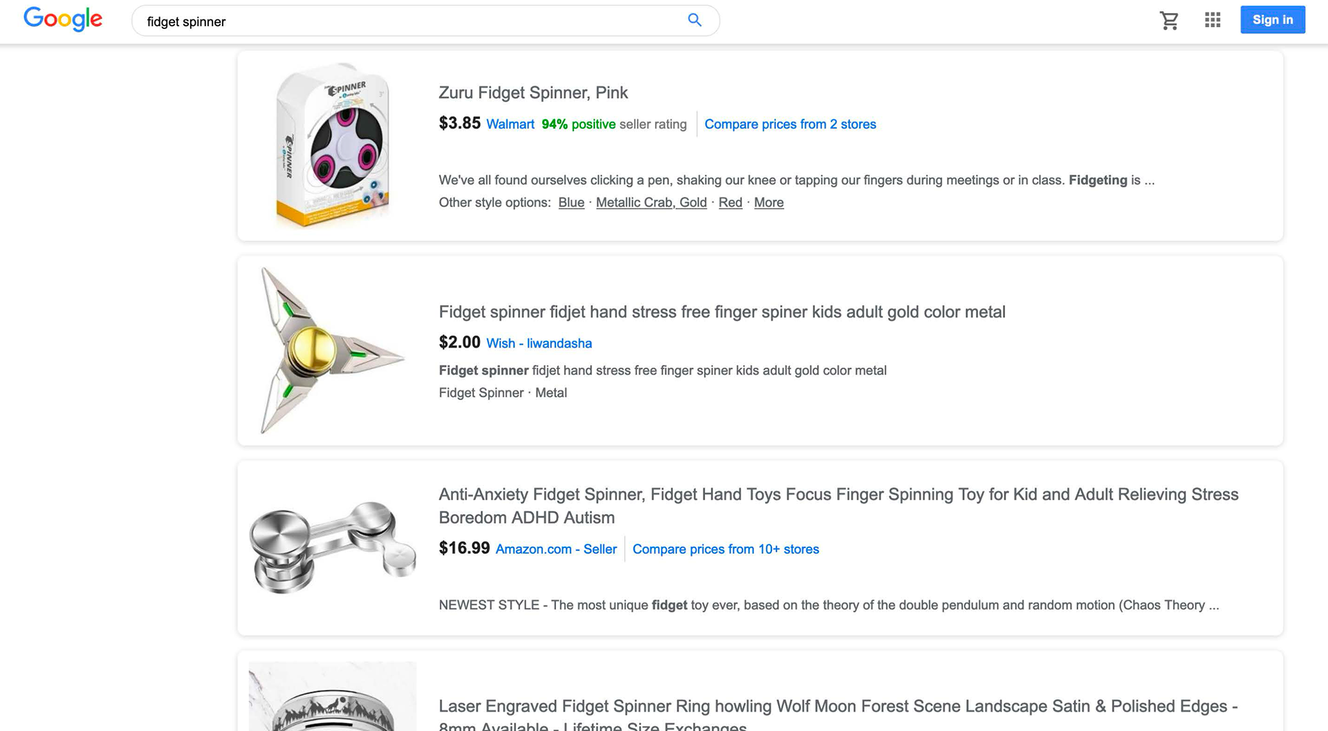The height and width of the screenshot is (731, 1328).
Task: Choose the Metallic Crab, Gold style
Action: tap(651, 202)
